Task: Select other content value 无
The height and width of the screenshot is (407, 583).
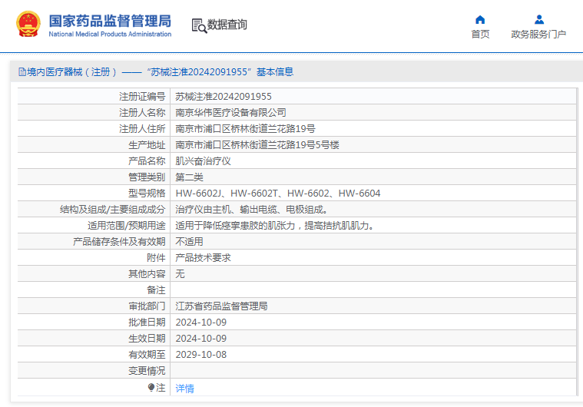Action: pyautogui.click(x=180, y=274)
